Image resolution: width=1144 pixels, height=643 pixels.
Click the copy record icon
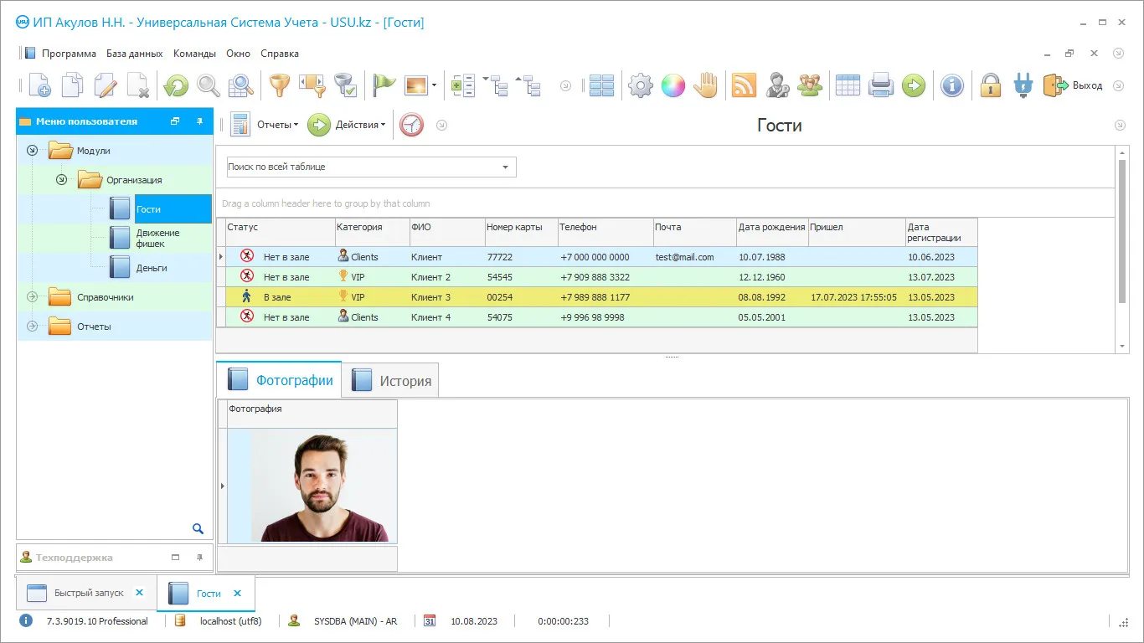73,85
